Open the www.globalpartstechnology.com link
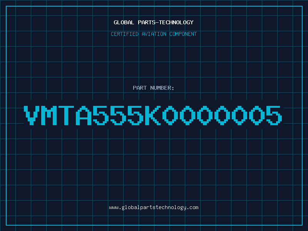Viewport: 308px width, 231px height. [154, 208]
